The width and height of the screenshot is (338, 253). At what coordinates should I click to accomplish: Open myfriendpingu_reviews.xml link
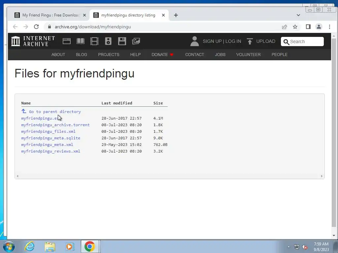click(51, 151)
